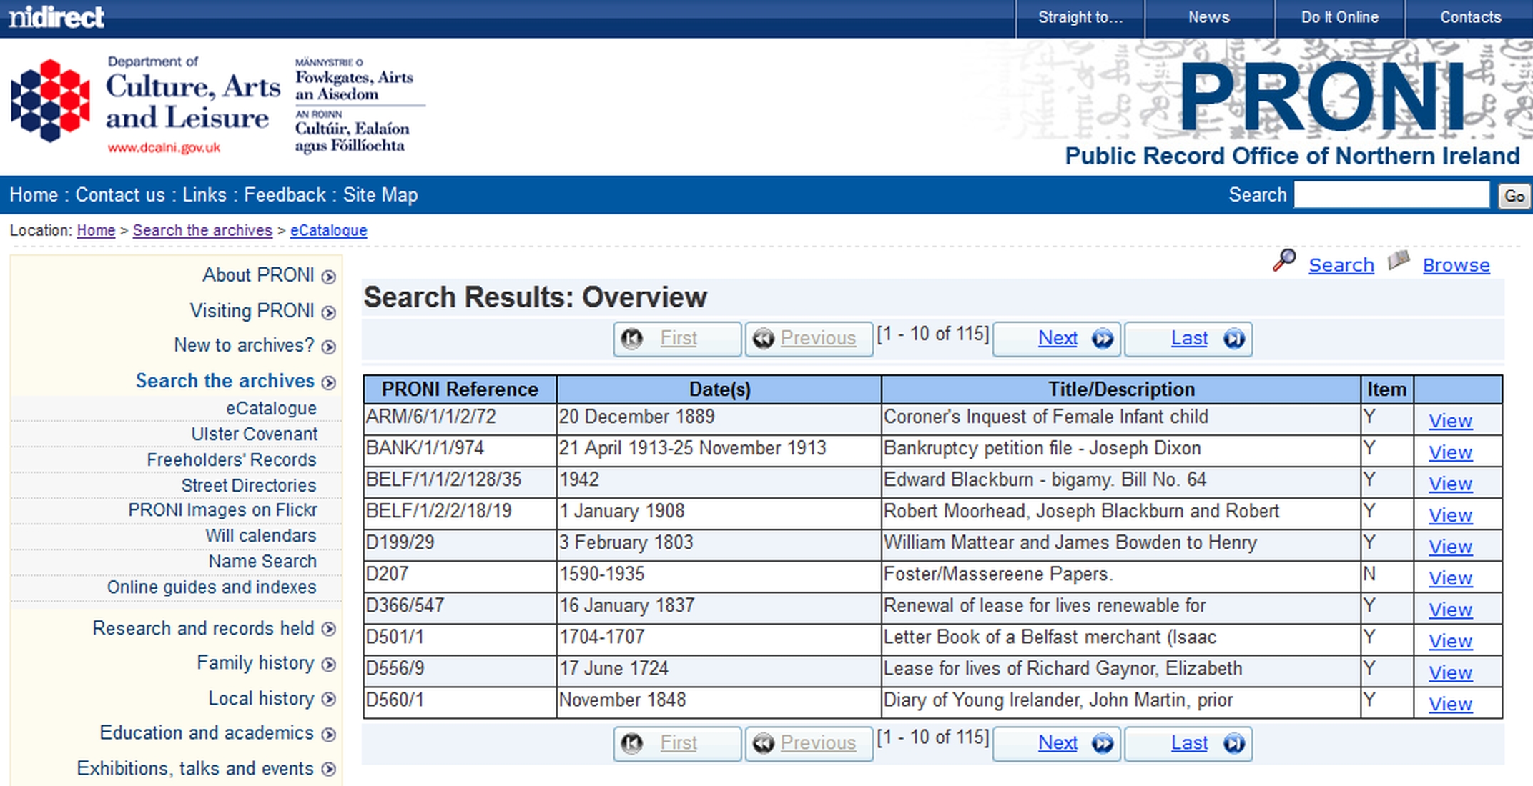Expand Research and records held arrow
Viewport: 1533px width, 786px height.
point(328,629)
